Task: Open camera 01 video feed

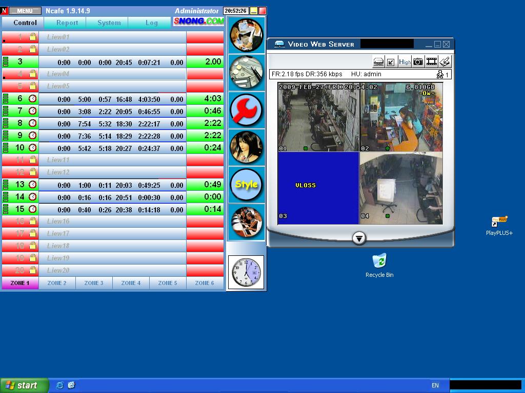Action: [318, 117]
